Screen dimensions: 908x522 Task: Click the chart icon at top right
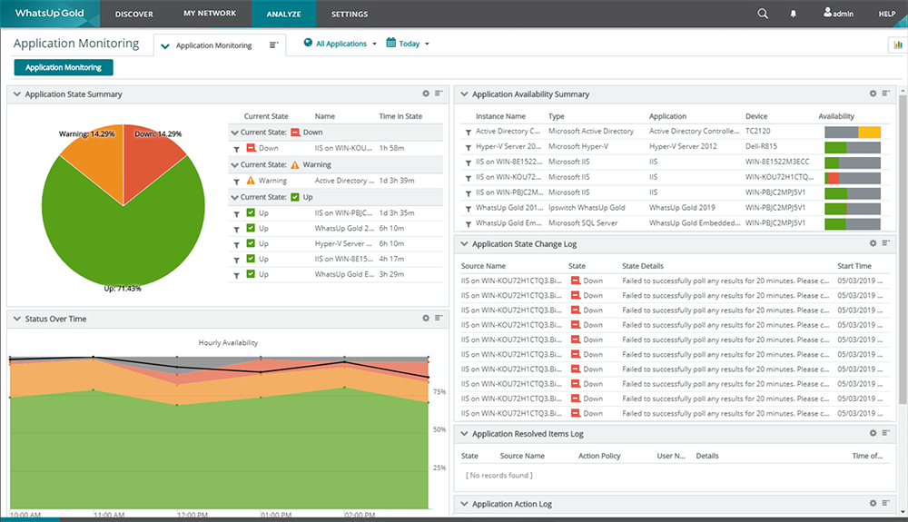click(898, 44)
